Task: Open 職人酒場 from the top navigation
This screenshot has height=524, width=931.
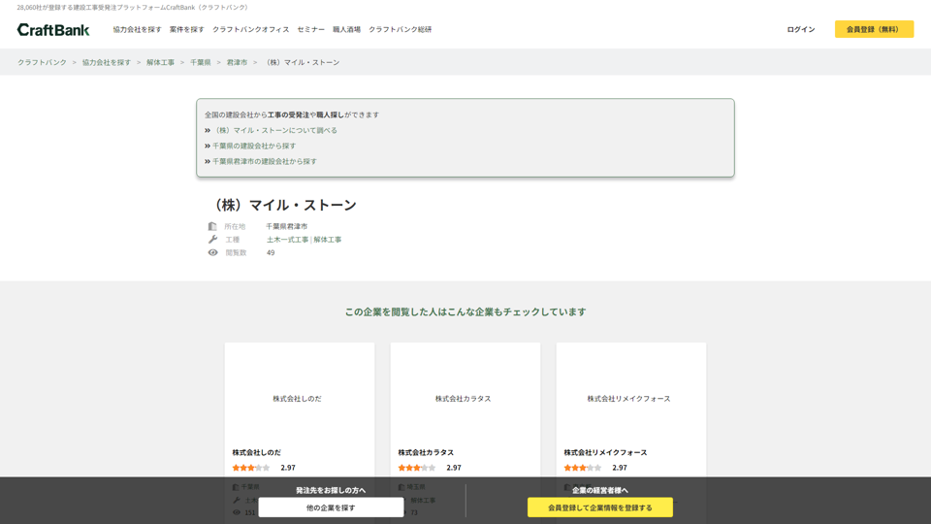Action: (346, 30)
